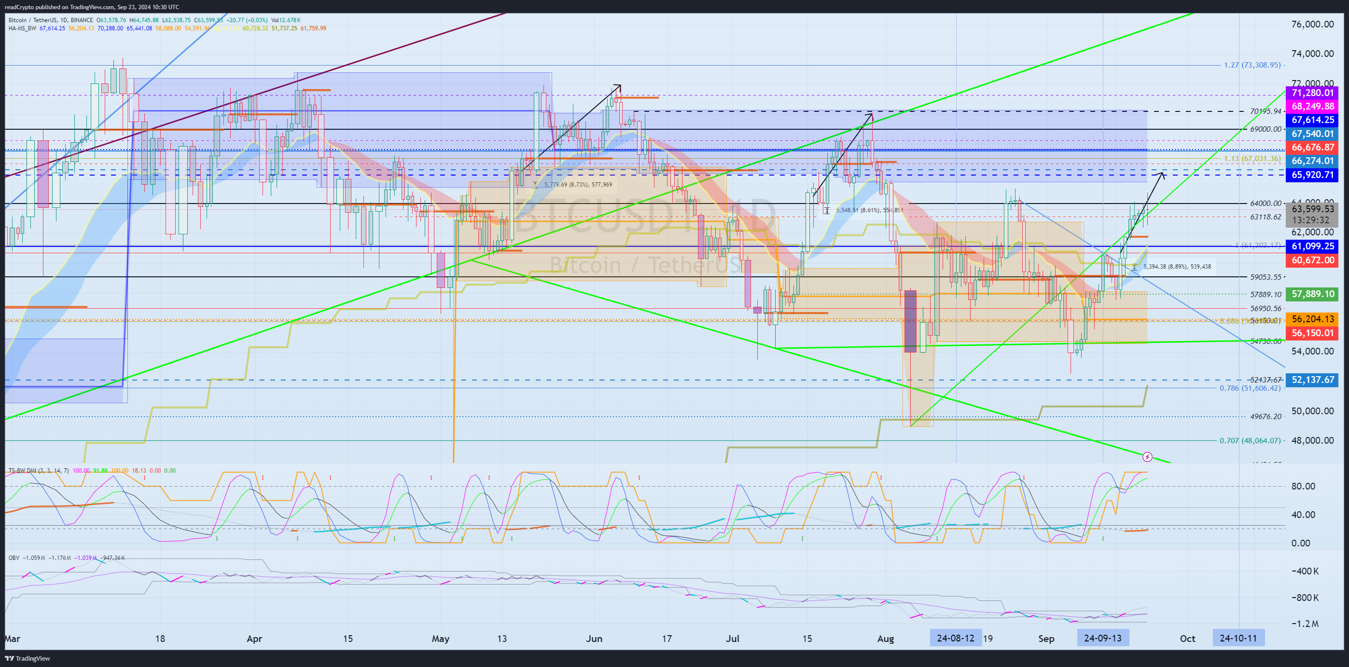Click the 56950.56 line label
Viewport: 1349px width, 667px height.
point(1266,309)
